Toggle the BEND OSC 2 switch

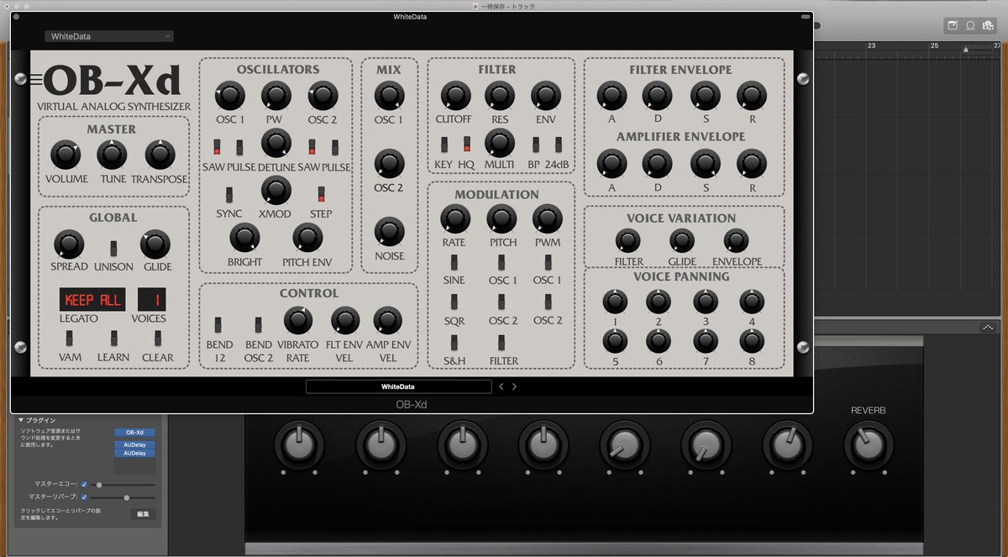259,324
